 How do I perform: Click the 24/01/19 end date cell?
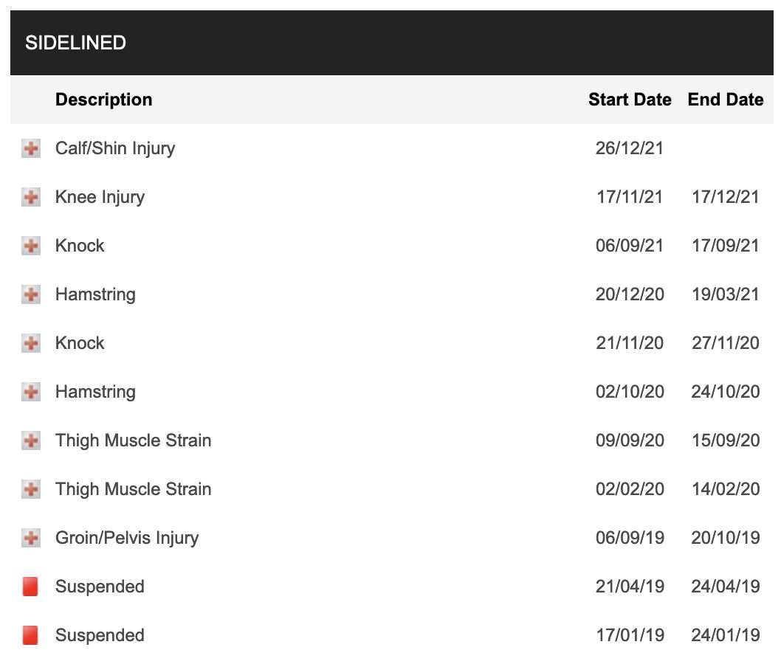point(725,635)
